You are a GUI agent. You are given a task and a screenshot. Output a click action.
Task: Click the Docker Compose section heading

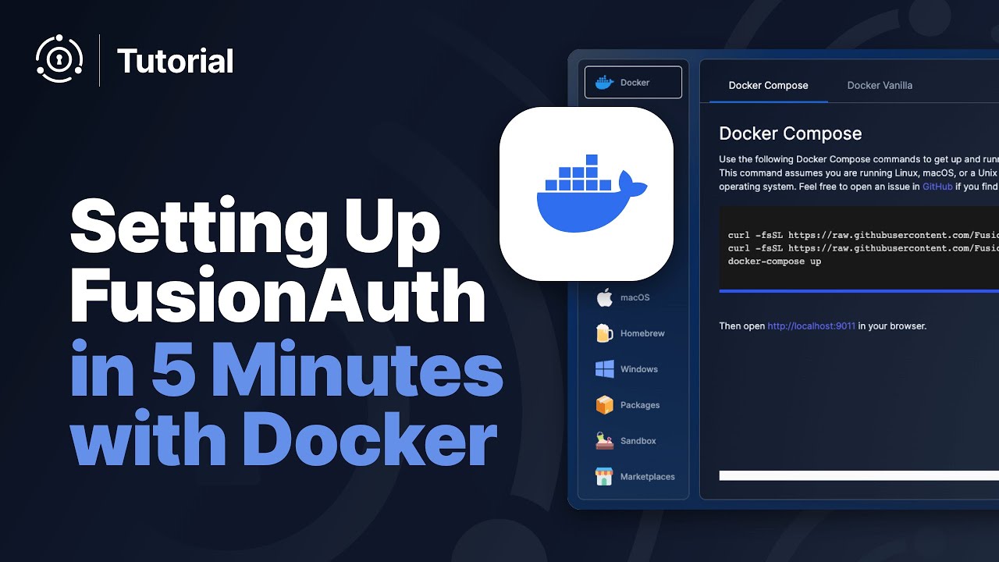[x=790, y=133]
